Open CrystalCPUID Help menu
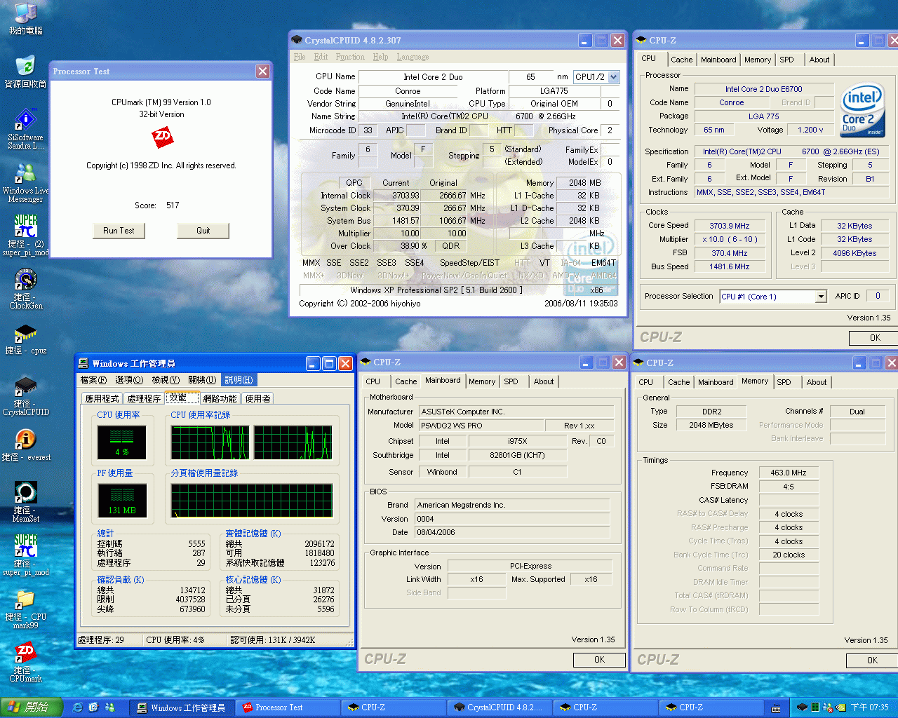The height and width of the screenshot is (718, 898). (380, 57)
